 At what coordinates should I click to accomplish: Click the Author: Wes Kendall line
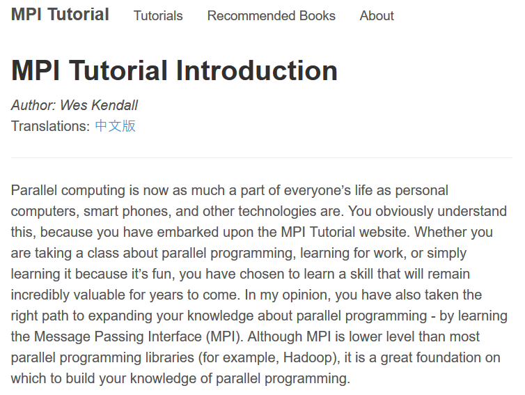pyautogui.click(x=75, y=105)
